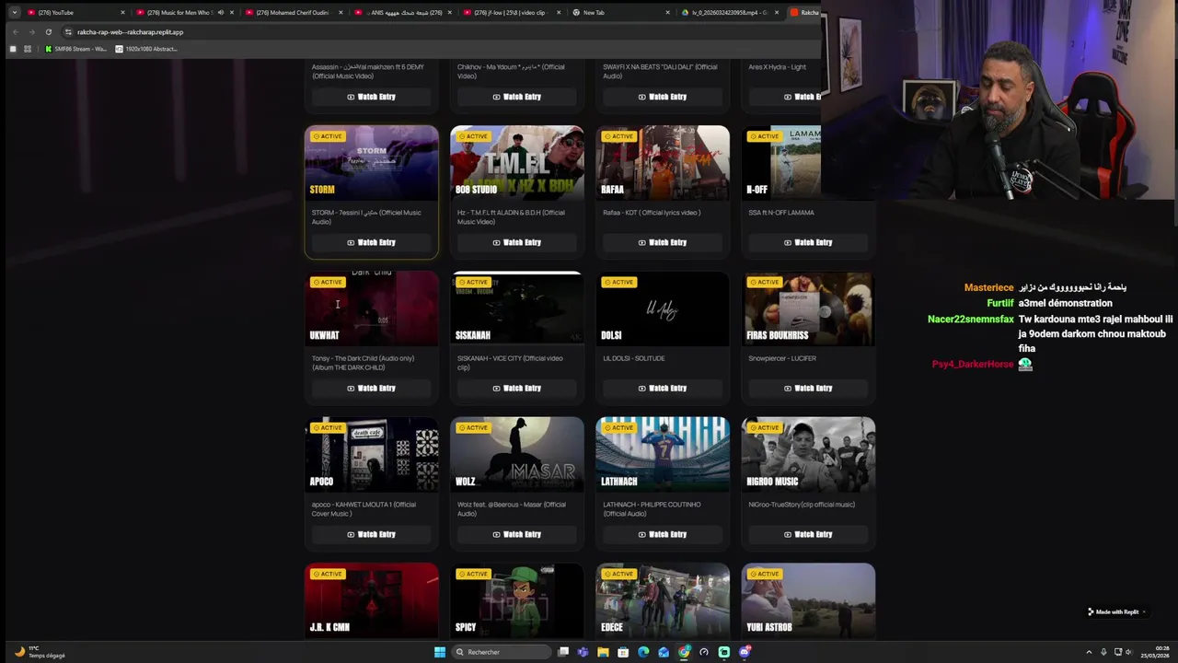Click the 'Made with Replit' badge
Screen dimensions: 1178x663
click(1117, 611)
